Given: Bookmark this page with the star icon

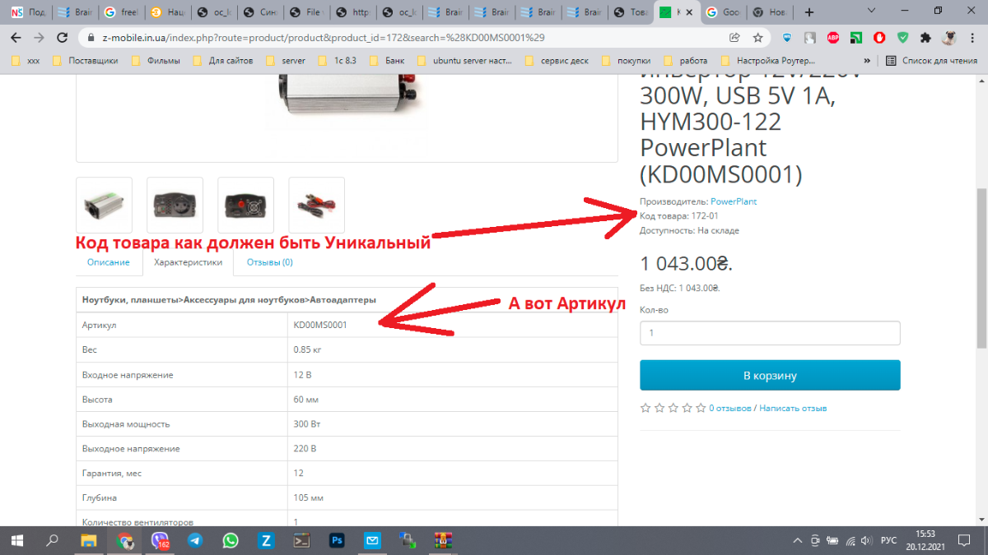Looking at the screenshot, I should (x=757, y=38).
